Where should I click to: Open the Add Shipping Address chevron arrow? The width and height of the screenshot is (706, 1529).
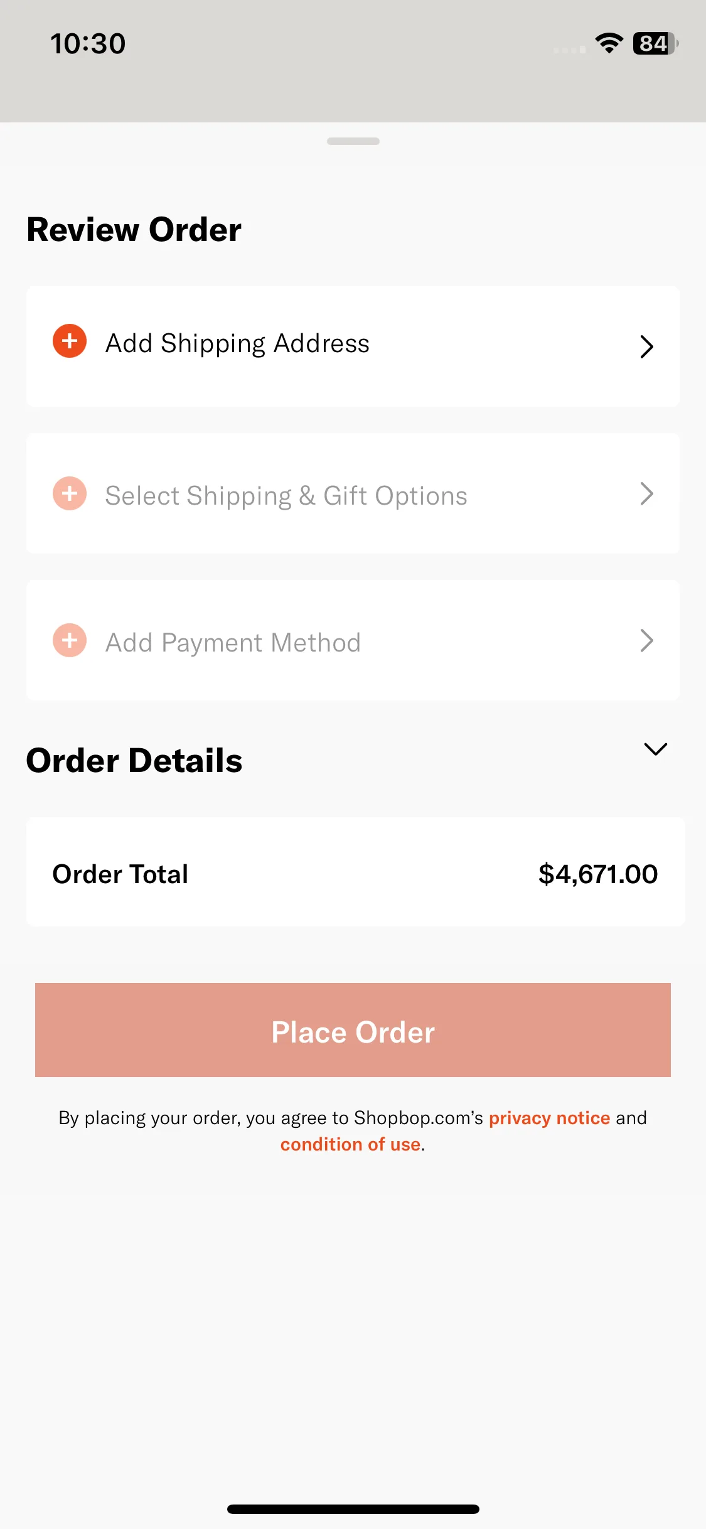[647, 346]
